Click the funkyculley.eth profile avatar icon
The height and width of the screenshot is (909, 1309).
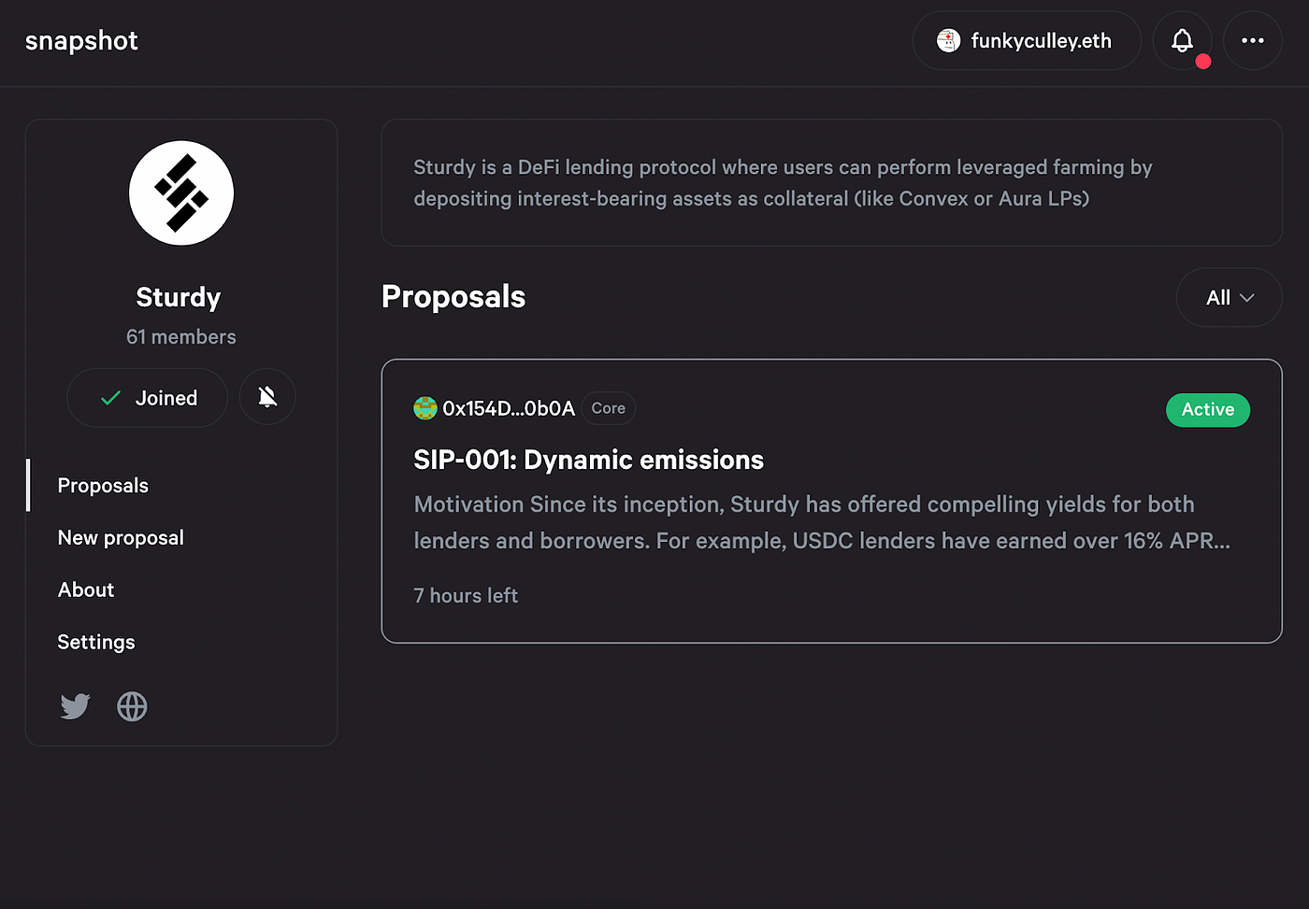(x=948, y=41)
